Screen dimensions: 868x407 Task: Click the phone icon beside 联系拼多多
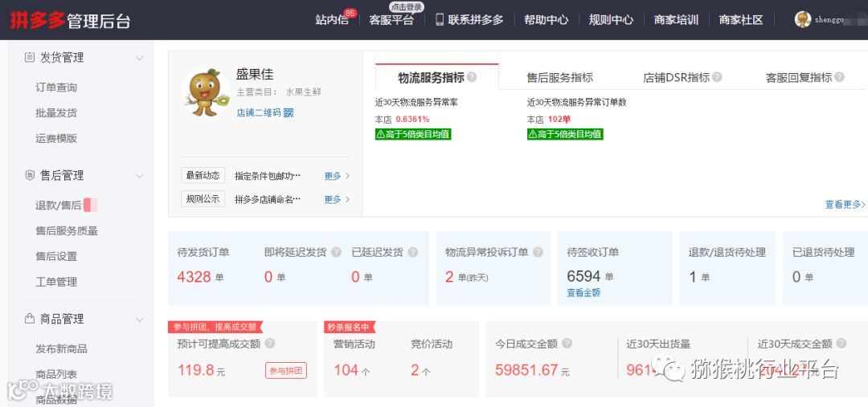(x=440, y=20)
